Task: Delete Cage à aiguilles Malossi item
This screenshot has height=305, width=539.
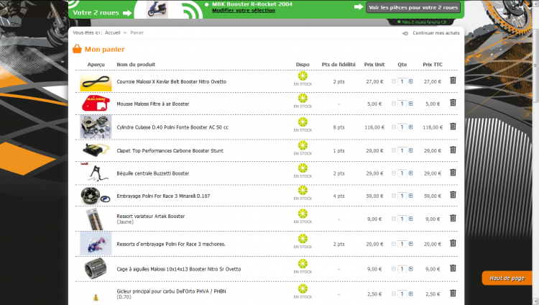Action: (453, 268)
